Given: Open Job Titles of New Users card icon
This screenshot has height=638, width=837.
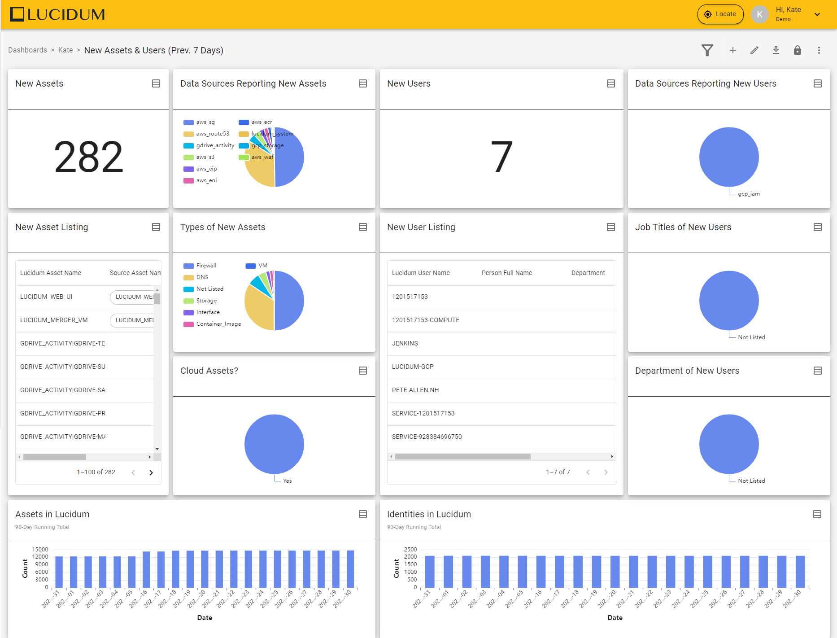Looking at the screenshot, I should point(818,227).
